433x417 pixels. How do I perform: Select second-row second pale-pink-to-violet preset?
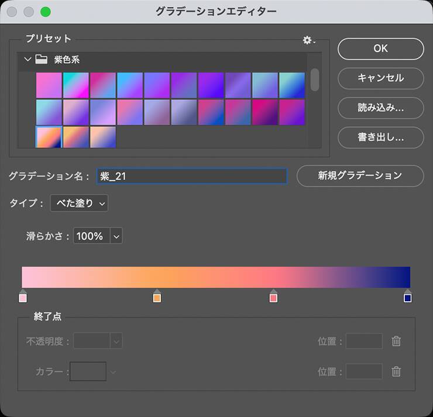pyautogui.click(x=76, y=112)
